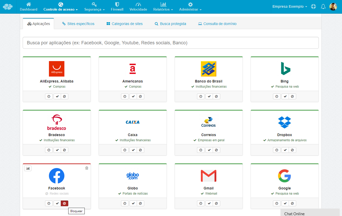This screenshot has height=216, width=342.
Task: Select the Aplicações tab
Action: click(38, 24)
